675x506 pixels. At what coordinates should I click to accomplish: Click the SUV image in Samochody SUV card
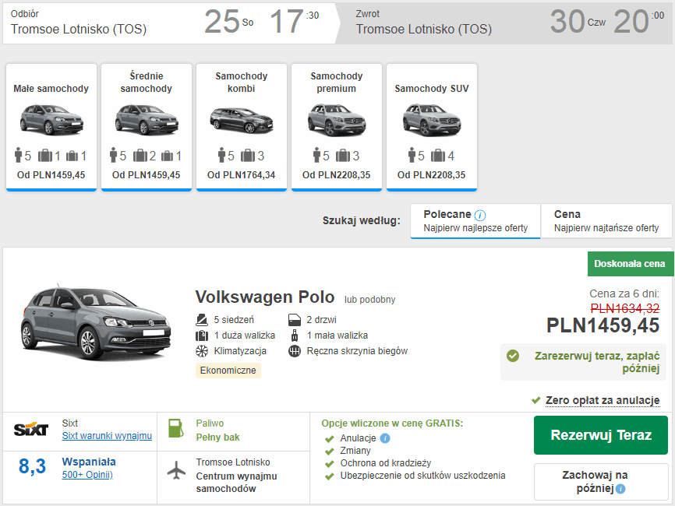(432, 120)
